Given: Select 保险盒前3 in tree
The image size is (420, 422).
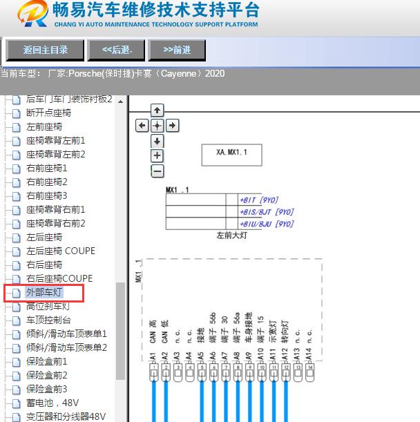Looking at the screenshot, I should coord(46,389).
